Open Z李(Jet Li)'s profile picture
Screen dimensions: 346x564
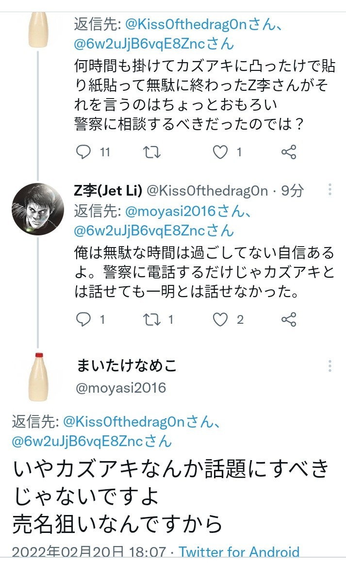pyautogui.click(x=38, y=210)
